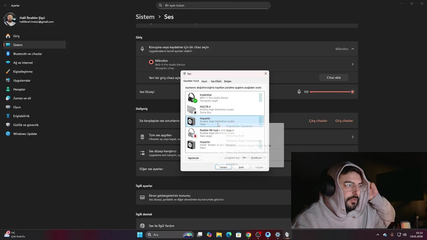Image resolution: width=427 pixels, height=240 pixels.
Task: Cancel with the İptal button
Action: [241, 167]
